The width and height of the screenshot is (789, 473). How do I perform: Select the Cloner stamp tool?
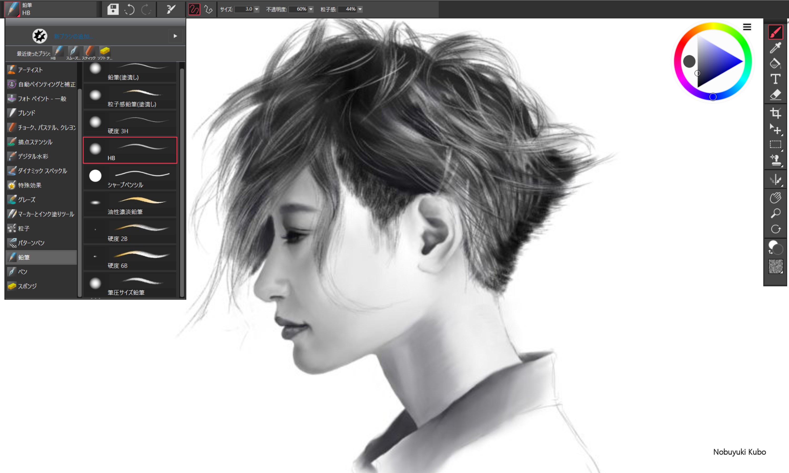pyautogui.click(x=776, y=160)
